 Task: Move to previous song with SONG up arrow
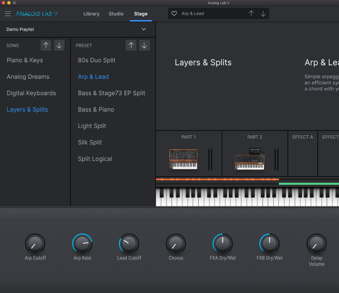coord(46,45)
